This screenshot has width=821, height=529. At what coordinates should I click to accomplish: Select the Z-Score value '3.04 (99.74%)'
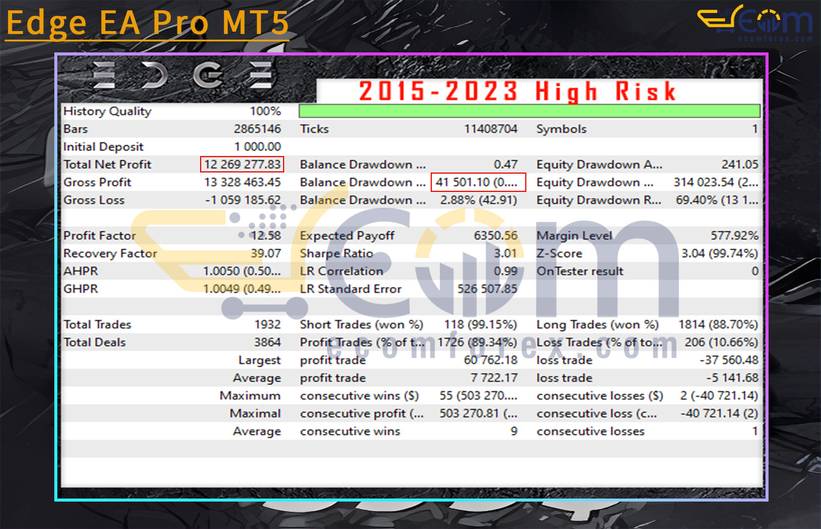tap(720, 254)
